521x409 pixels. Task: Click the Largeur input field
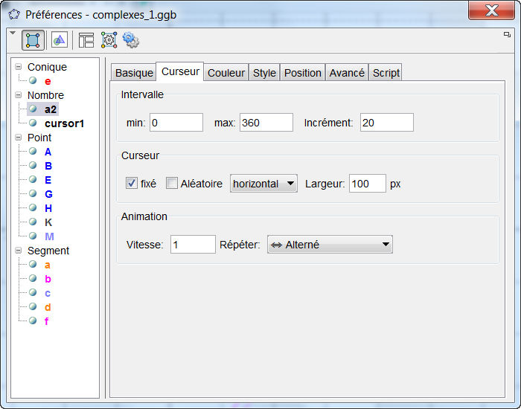(x=368, y=183)
